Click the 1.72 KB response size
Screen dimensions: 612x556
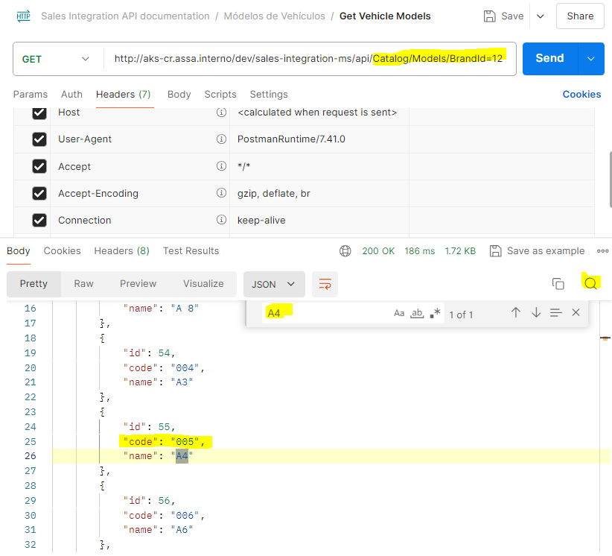(460, 251)
